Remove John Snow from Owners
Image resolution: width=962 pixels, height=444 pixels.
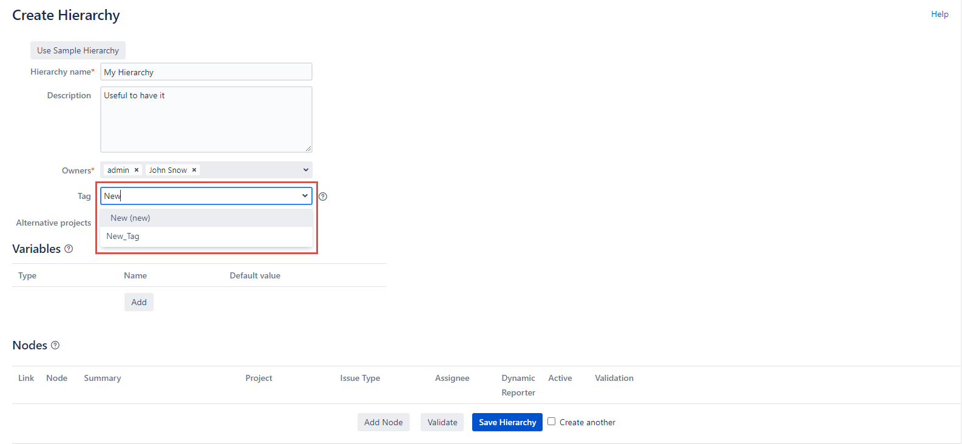(194, 170)
